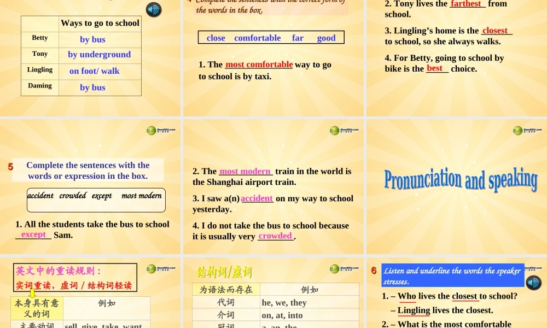Click the underlined answer 'farthest'
Viewport: 547px width, 328px height.
click(x=466, y=4)
